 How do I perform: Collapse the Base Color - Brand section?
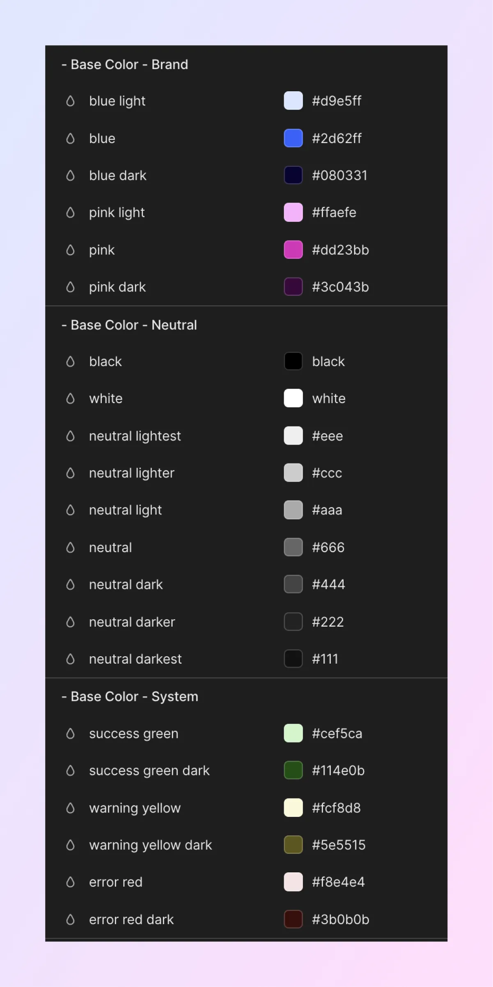pos(64,65)
